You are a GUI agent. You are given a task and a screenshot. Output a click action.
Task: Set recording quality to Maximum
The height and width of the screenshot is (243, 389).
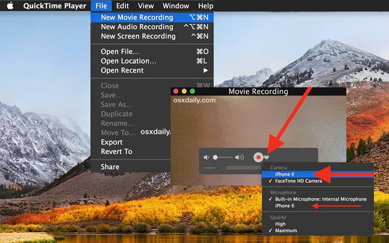coord(318,230)
